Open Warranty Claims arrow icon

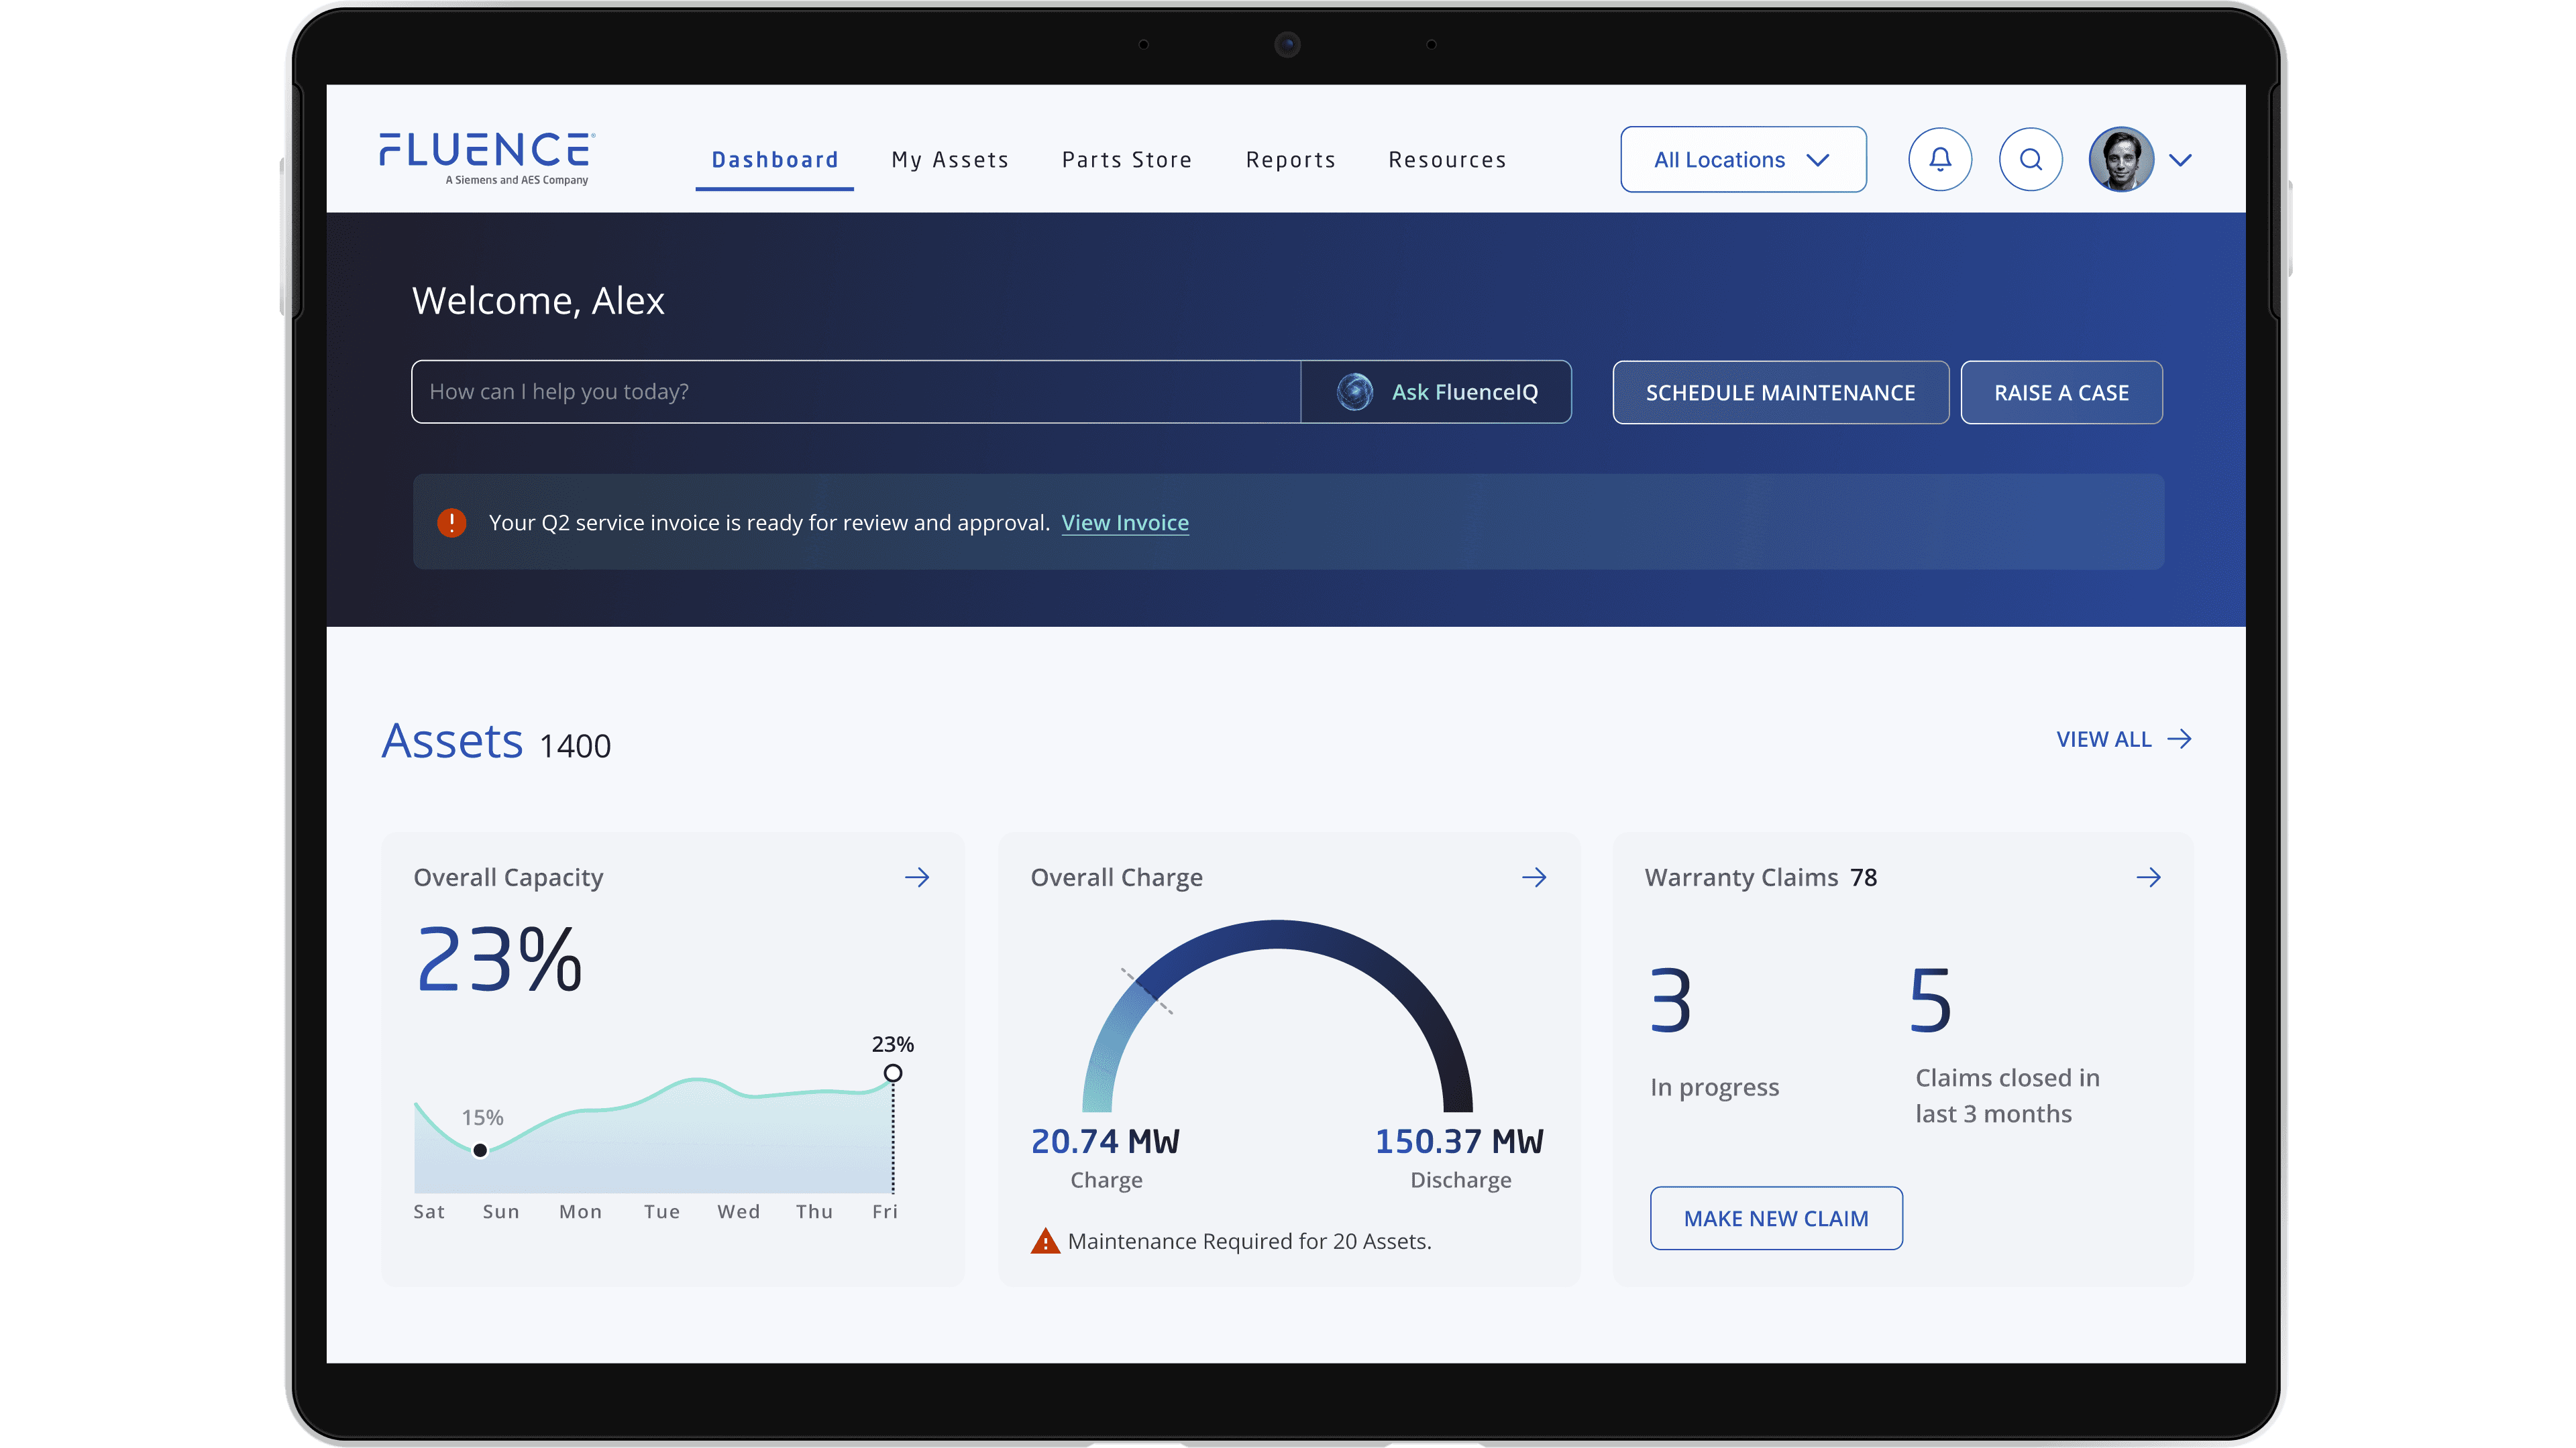[2148, 878]
